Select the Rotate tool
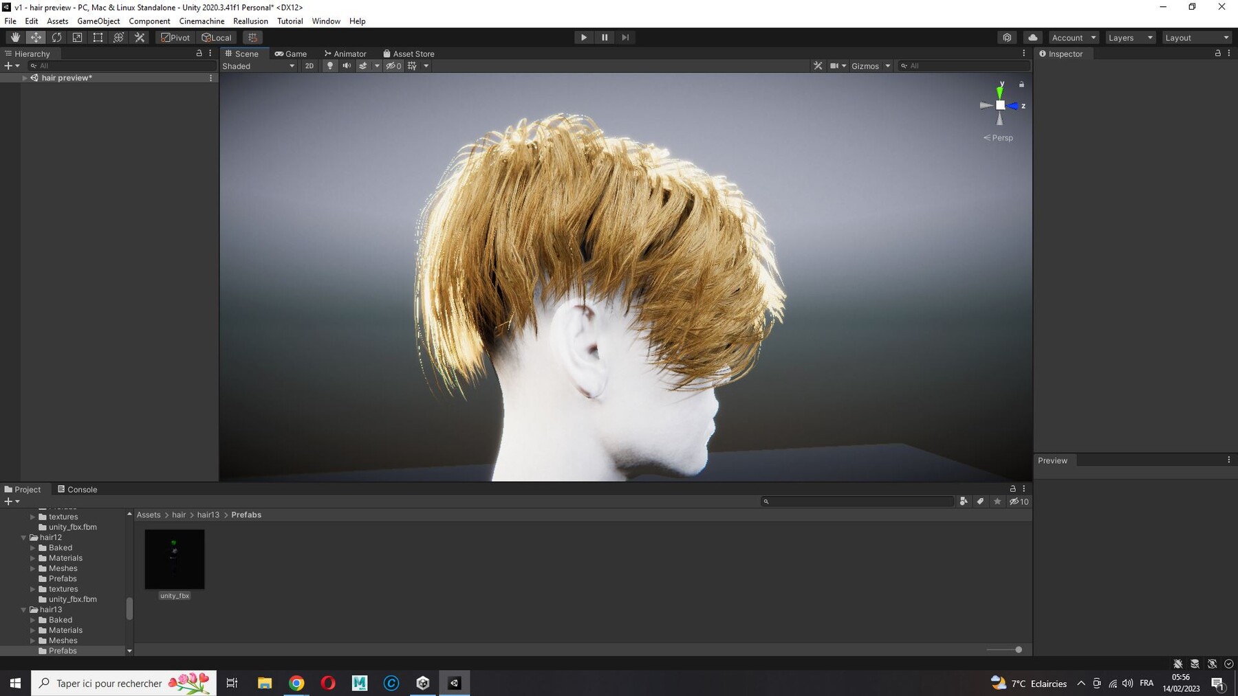The height and width of the screenshot is (696, 1238). 56,38
